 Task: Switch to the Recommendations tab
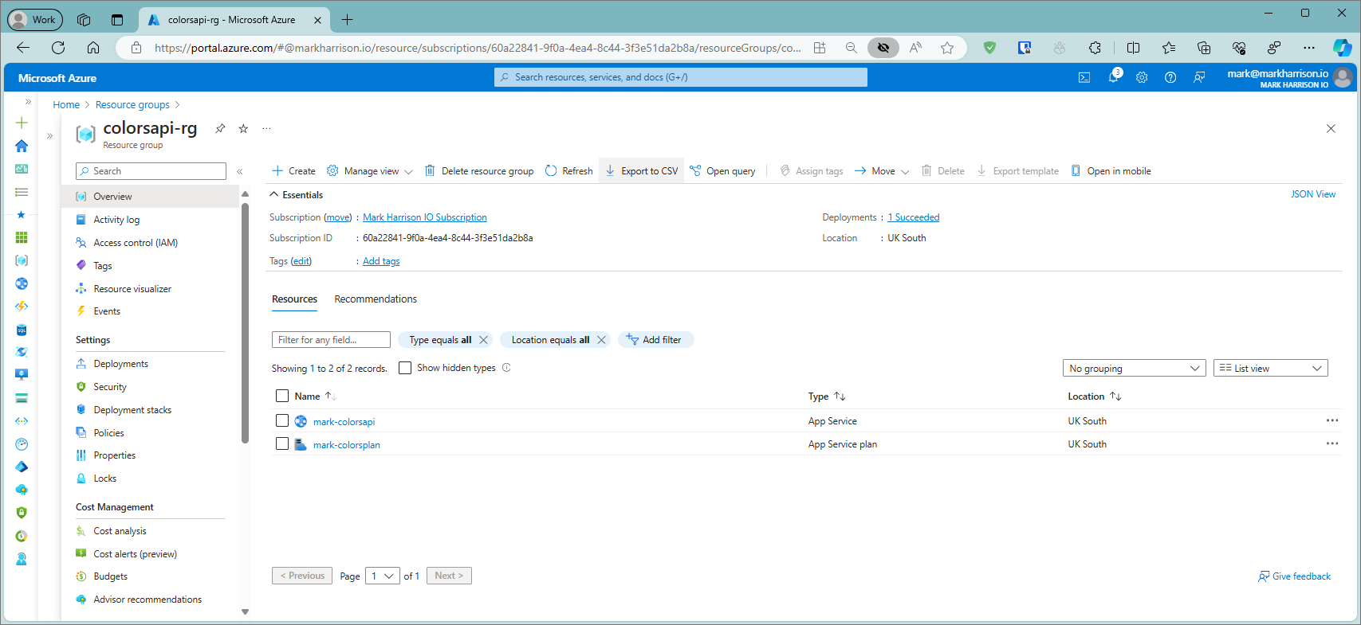[376, 299]
